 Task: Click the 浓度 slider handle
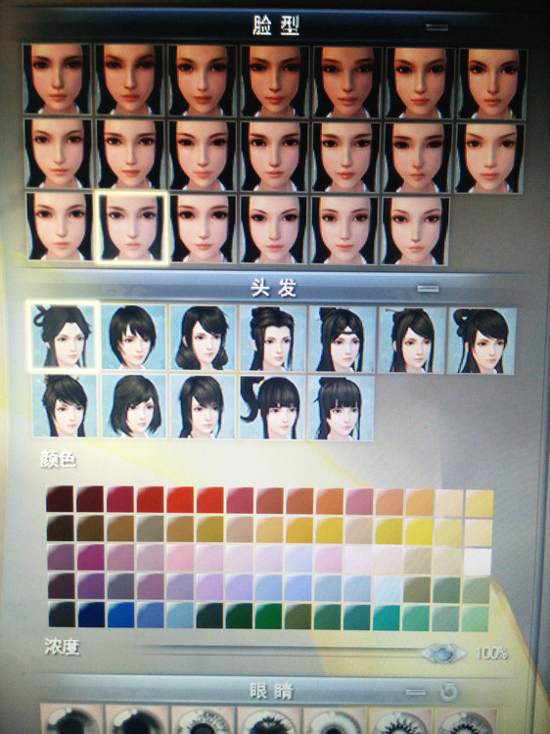442,653
